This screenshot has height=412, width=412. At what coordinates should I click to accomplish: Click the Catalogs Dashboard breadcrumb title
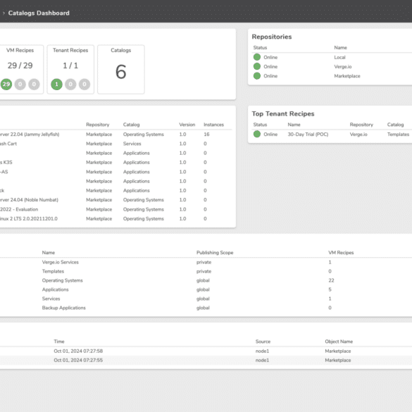coord(39,13)
